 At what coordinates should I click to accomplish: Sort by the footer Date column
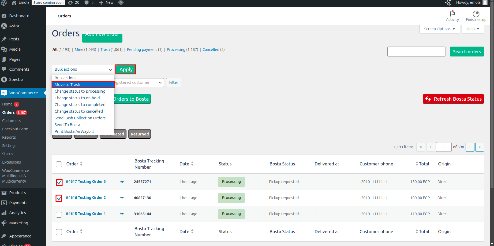(186, 232)
